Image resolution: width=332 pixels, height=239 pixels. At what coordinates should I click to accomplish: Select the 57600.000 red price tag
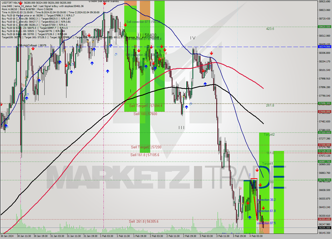[324, 111]
